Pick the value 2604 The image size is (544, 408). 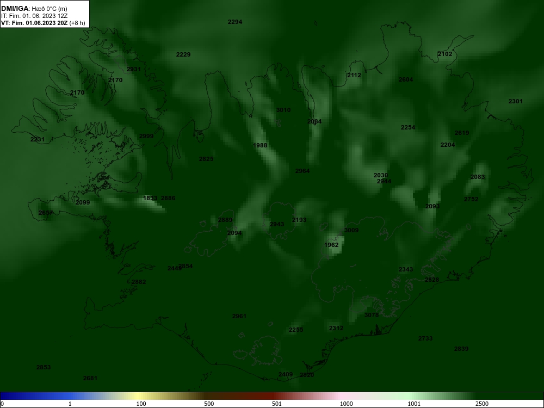(406, 79)
